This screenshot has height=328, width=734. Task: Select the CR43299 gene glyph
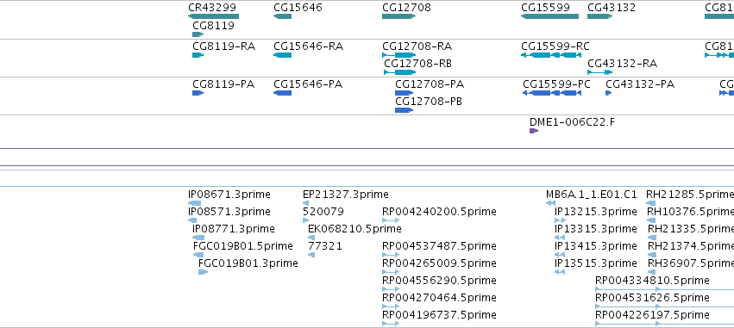213,16
